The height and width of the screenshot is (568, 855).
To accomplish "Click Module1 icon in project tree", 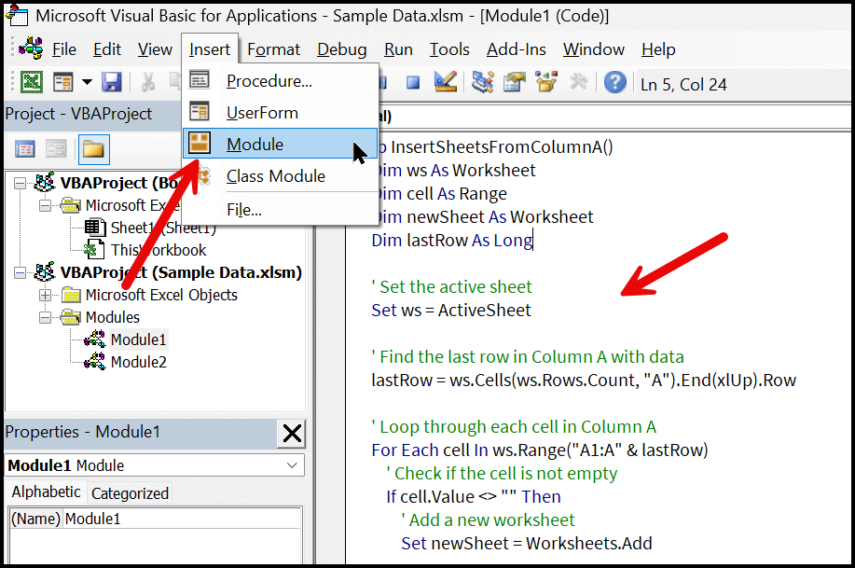I will tap(95, 339).
